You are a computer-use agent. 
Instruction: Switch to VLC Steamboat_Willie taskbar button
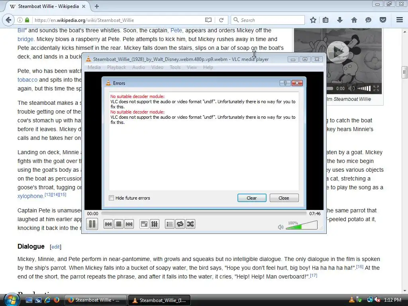pos(159,300)
